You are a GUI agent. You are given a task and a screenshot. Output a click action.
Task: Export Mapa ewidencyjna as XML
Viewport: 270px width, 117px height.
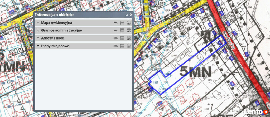click(x=116, y=23)
